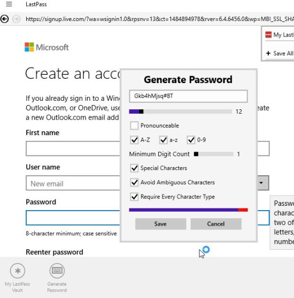Click the browser back arrow icon

coord(5,19)
